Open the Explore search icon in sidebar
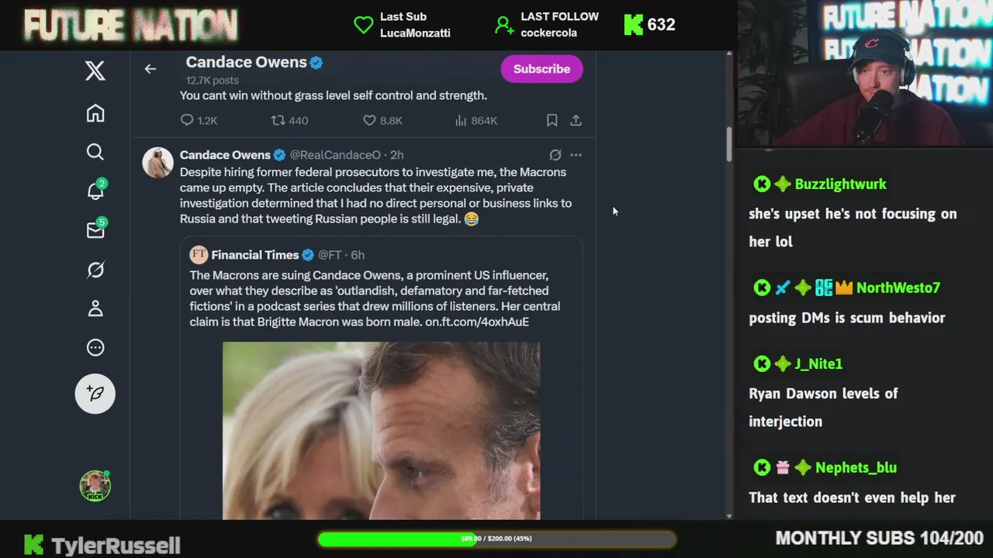Screen dimensions: 993x558 [95, 152]
